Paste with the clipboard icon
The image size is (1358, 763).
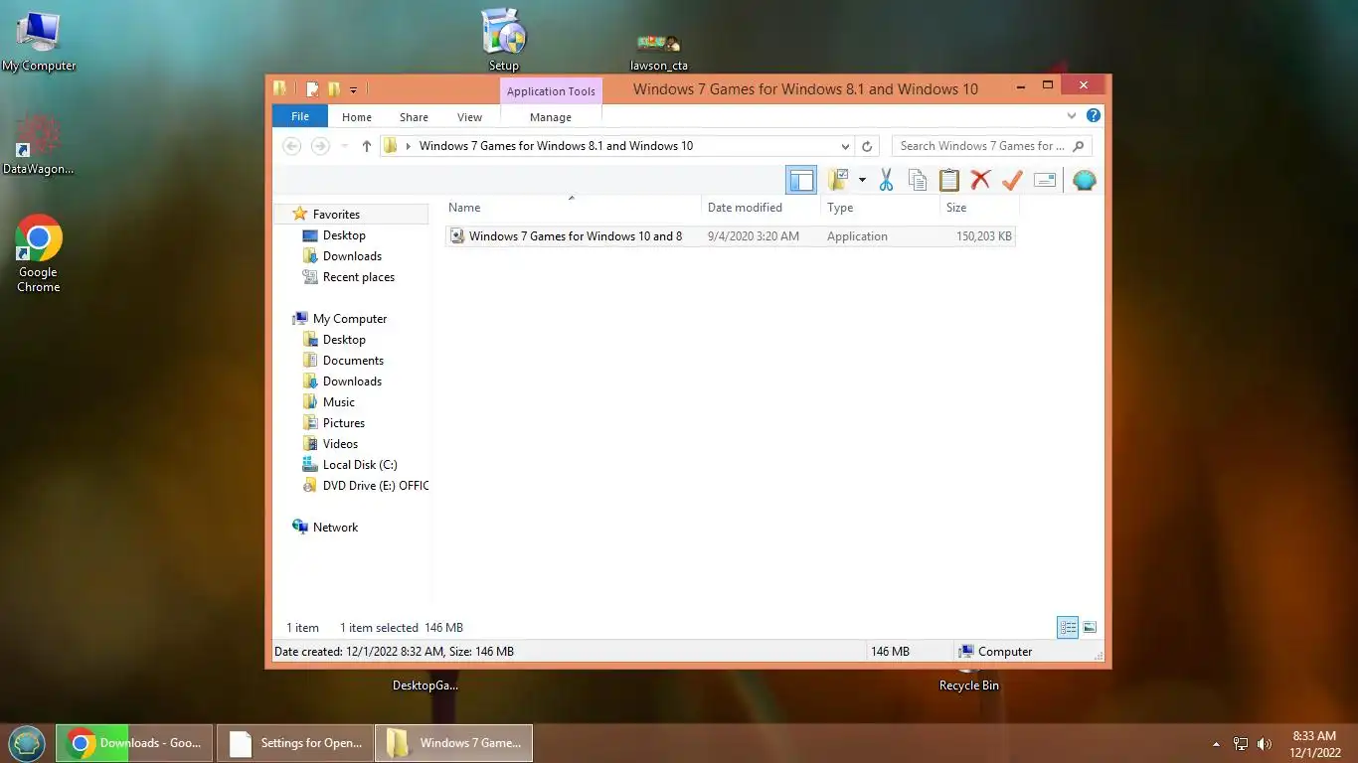click(949, 180)
